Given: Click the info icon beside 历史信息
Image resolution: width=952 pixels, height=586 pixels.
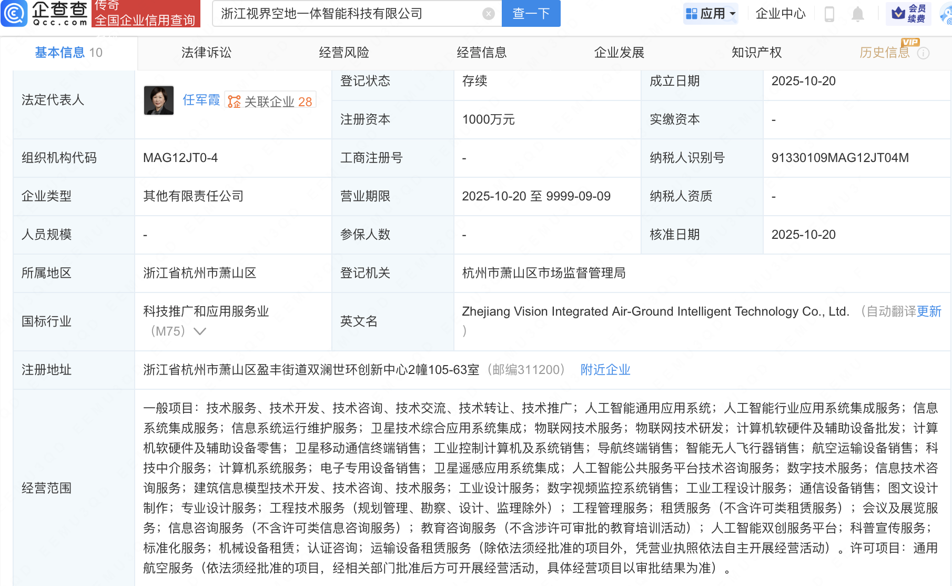Looking at the screenshot, I should (924, 53).
